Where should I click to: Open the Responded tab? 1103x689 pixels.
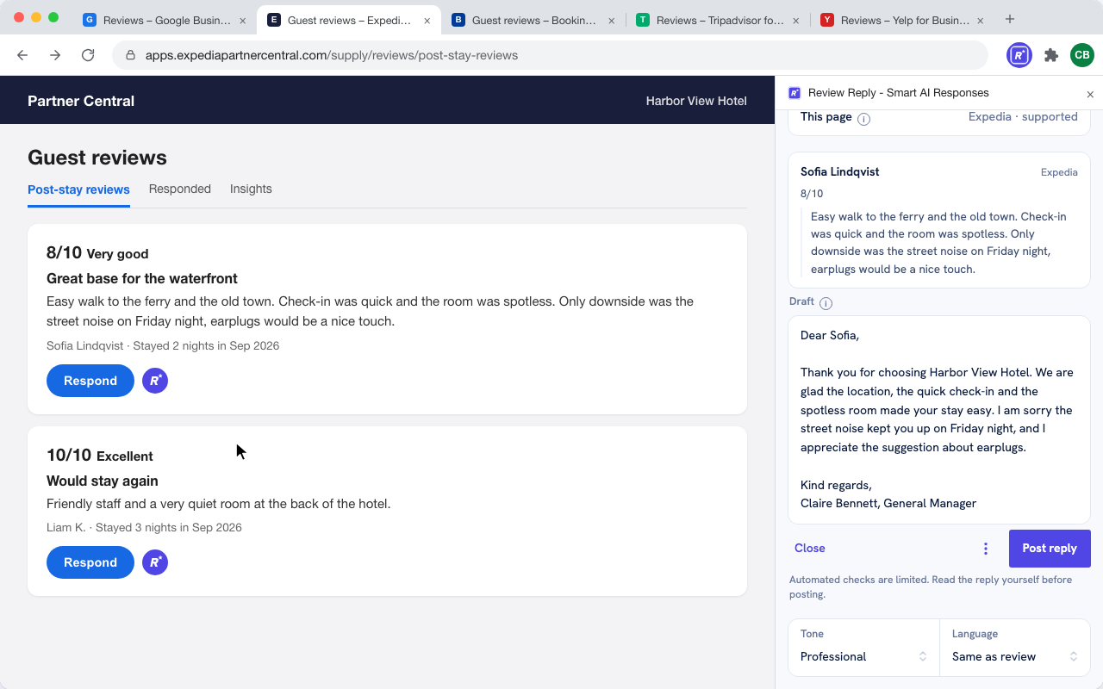tap(180, 189)
